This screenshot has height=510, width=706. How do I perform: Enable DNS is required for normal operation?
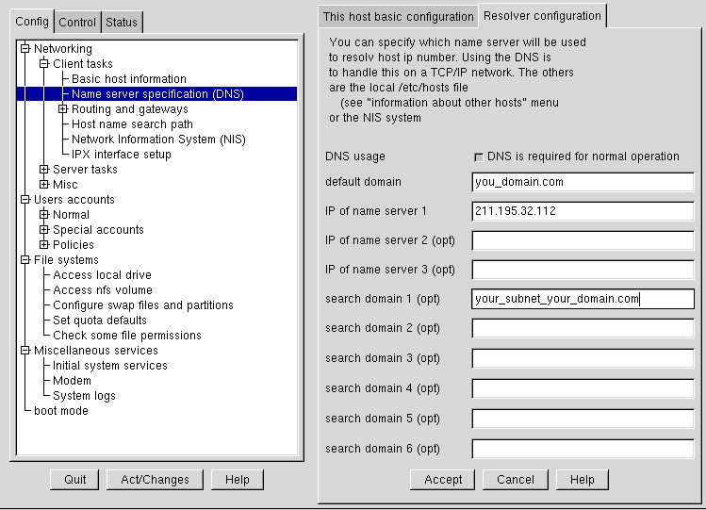point(479,157)
